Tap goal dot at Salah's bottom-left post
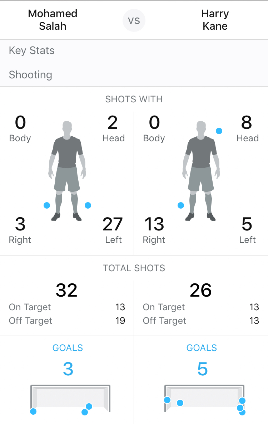Image resolution: width=268 pixels, height=424 pixels. point(33,411)
